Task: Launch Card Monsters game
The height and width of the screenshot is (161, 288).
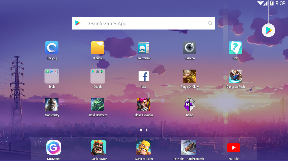Action: 98,105
